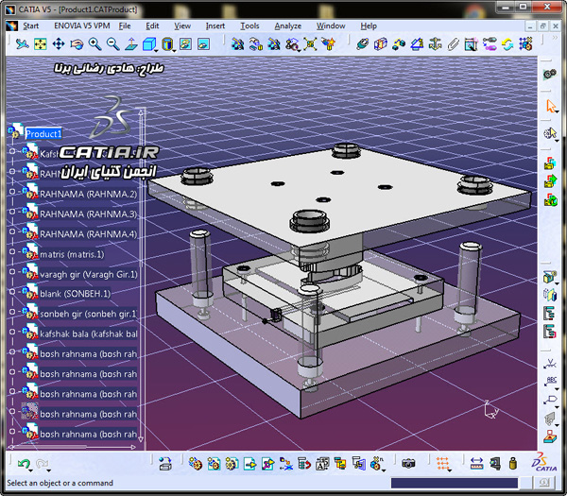Image resolution: width=567 pixels, height=496 pixels.
Task: Click the constraint icon with crossed green square
Action: pyautogui.click(x=310, y=44)
